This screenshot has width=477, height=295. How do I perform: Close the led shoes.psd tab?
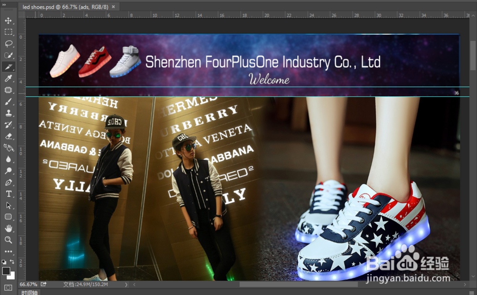tap(114, 7)
